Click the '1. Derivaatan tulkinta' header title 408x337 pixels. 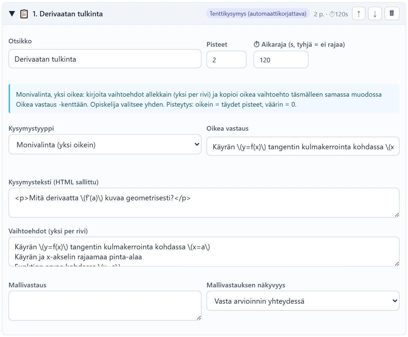click(x=68, y=14)
